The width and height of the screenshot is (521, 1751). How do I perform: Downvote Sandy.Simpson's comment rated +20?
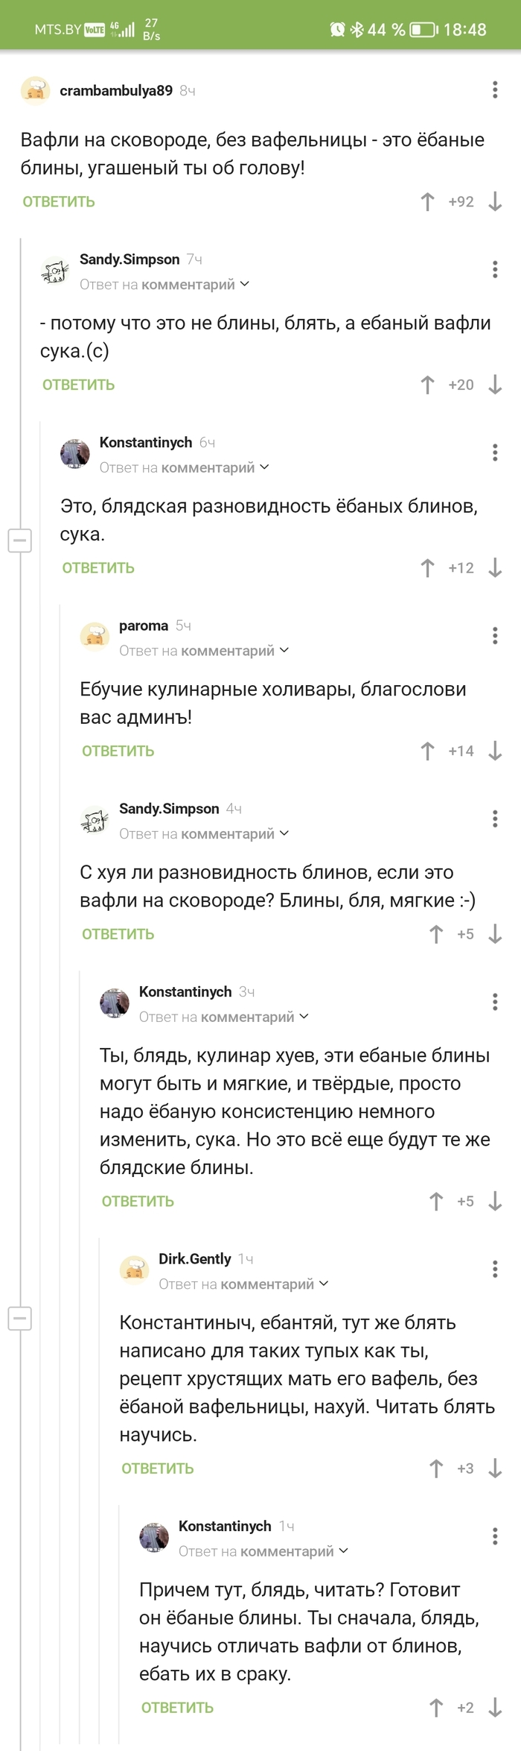(x=495, y=385)
